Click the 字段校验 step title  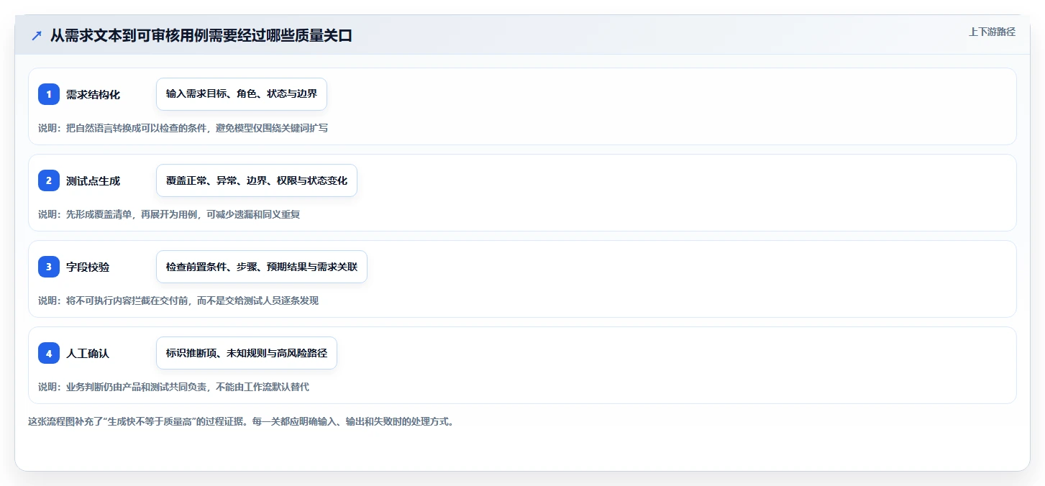(88, 267)
